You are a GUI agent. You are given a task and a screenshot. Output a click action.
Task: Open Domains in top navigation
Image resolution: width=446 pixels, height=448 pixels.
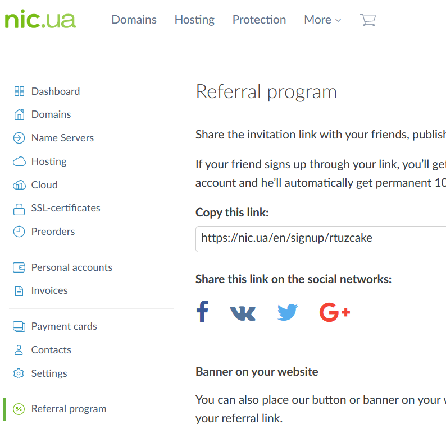tap(134, 20)
